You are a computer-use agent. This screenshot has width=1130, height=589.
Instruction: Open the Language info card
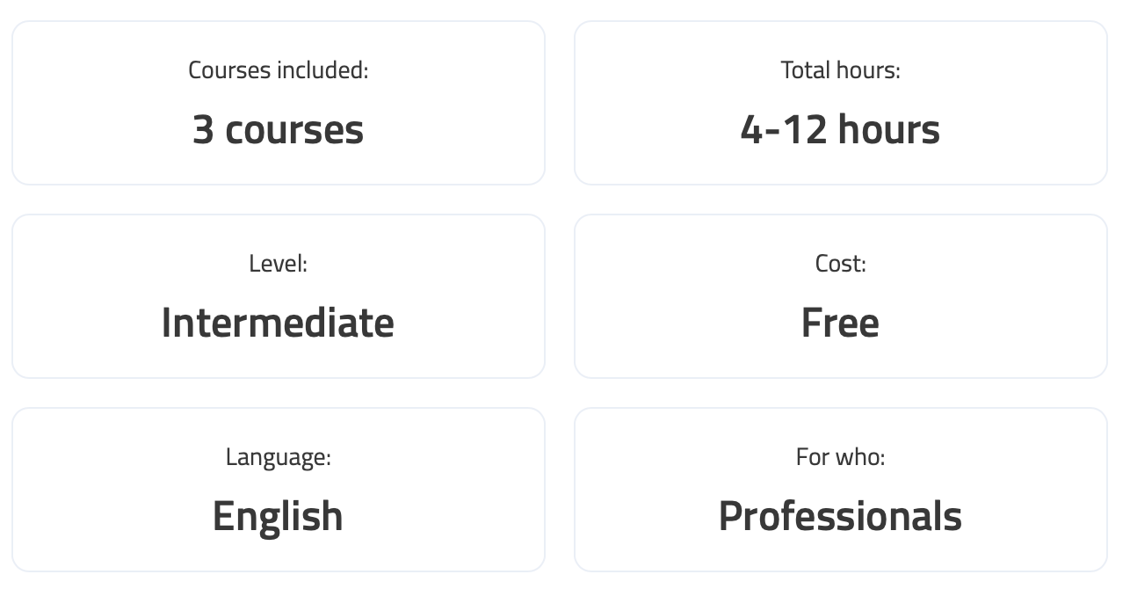tap(279, 490)
